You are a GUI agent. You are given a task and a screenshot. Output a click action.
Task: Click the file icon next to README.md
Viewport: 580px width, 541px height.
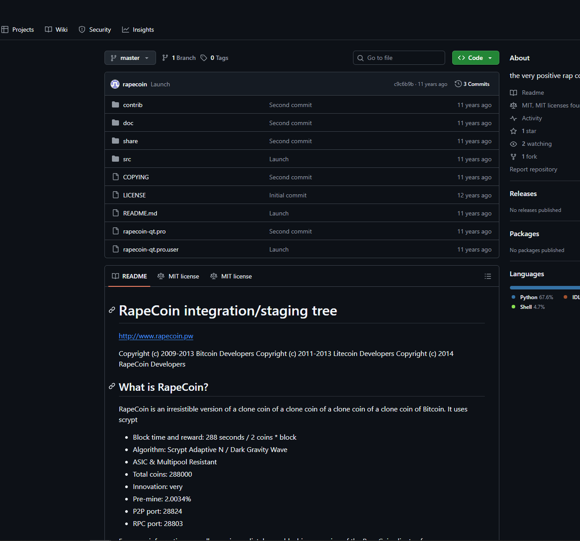(x=116, y=213)
